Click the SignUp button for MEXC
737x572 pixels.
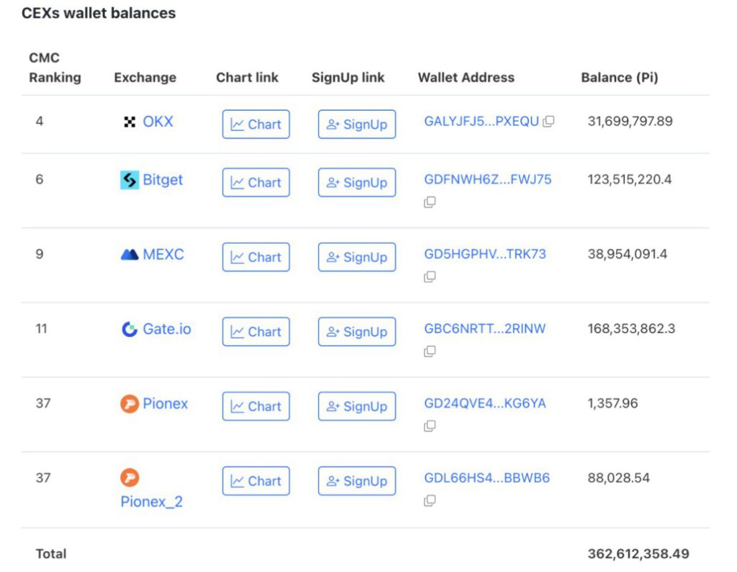click(x=357, y=257)
